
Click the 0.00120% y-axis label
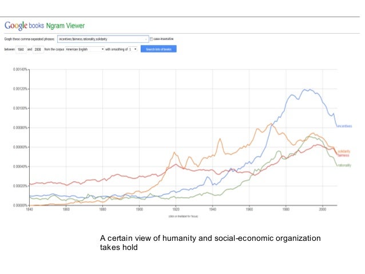pos(21,89)
